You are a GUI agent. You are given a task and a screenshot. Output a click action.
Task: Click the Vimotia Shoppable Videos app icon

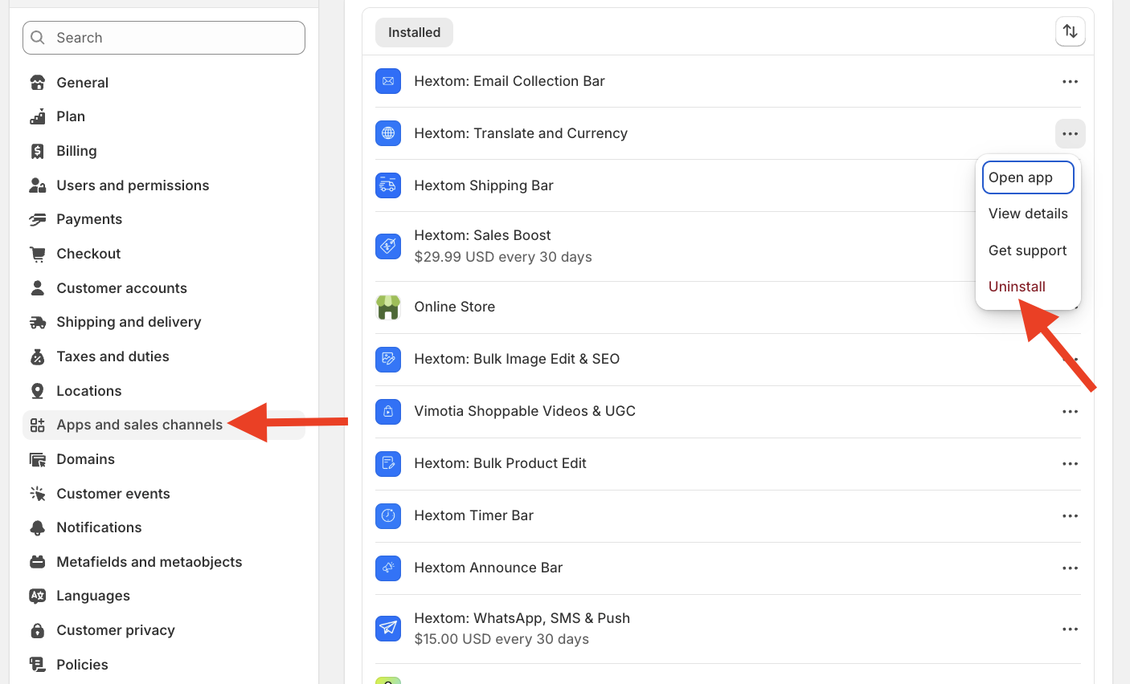point(388,411)
